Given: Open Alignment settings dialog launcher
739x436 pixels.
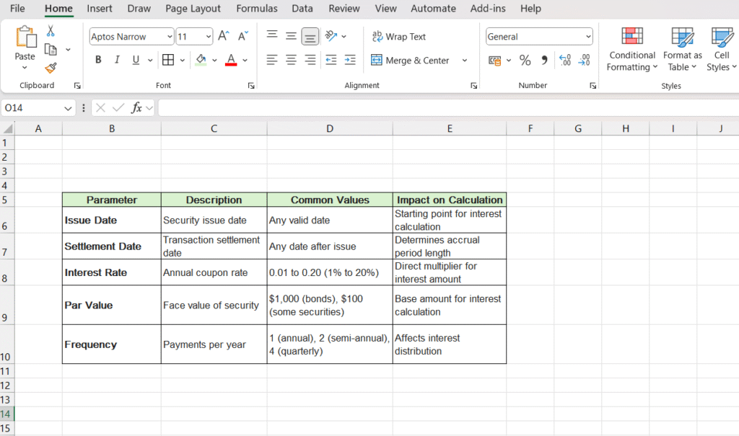Looking at the screenshot, I should click(x=473, y=86).
